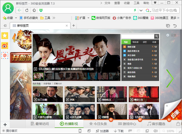182x134 pixels.
Task: Open the 查看 menu
Action: click(117, 3)
